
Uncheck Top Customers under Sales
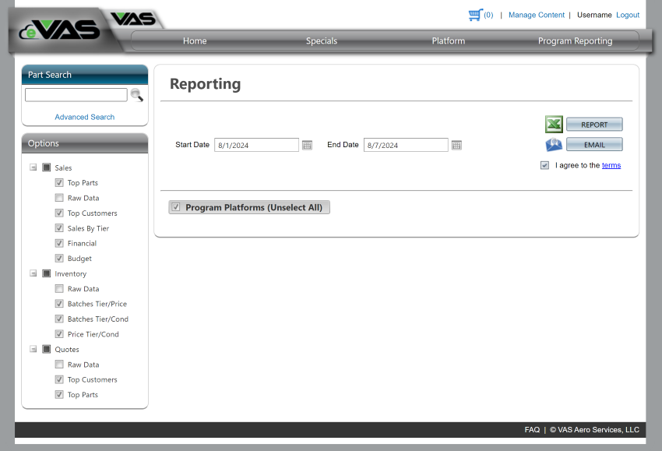[x=59, y=213]
